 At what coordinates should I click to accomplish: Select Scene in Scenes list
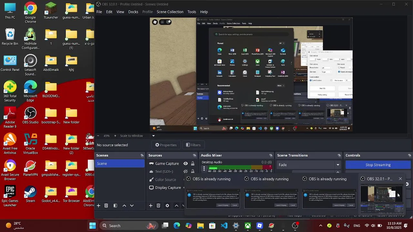[120, 164]
